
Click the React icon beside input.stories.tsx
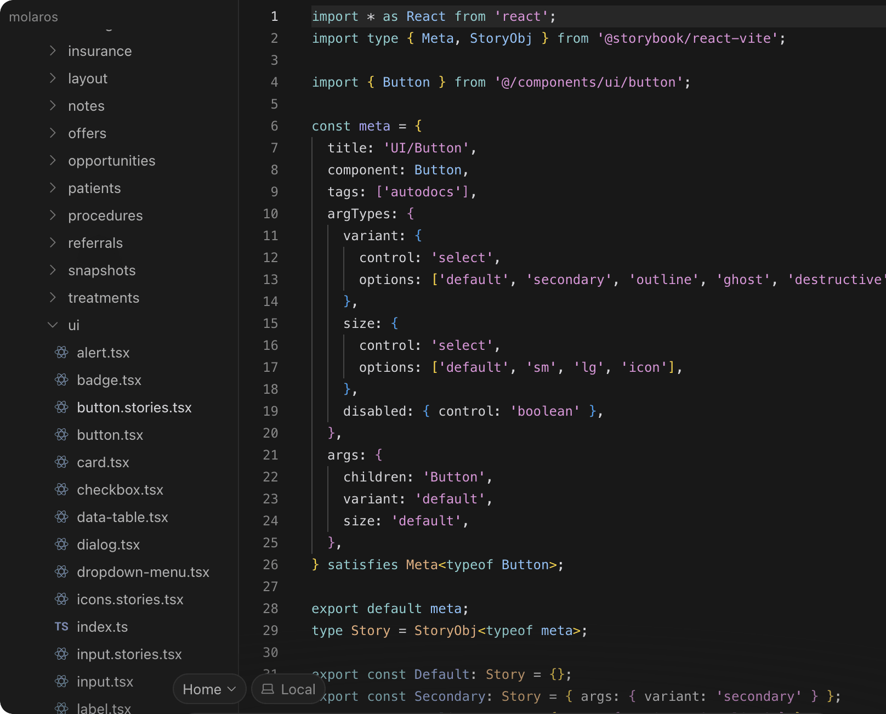[61, 654]
